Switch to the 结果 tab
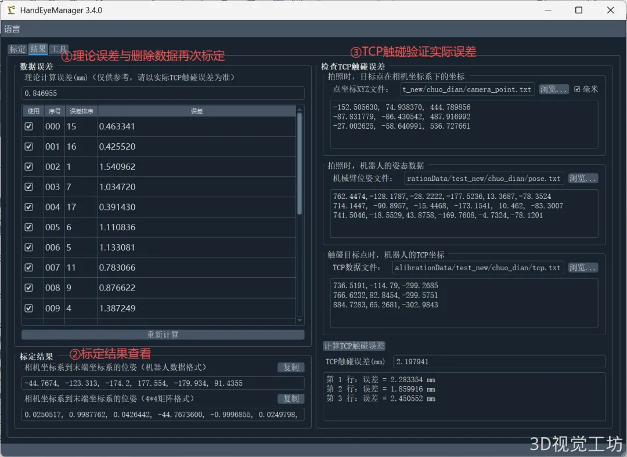Image resolution: width=627 pixels, height=457 pixels. [x=38, y=49]
